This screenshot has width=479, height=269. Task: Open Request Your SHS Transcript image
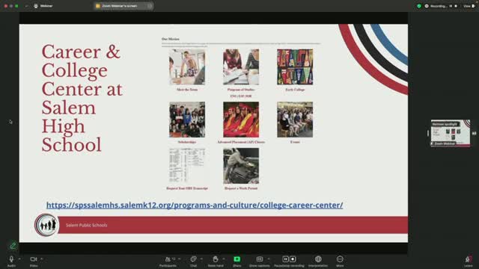point(187,166)
